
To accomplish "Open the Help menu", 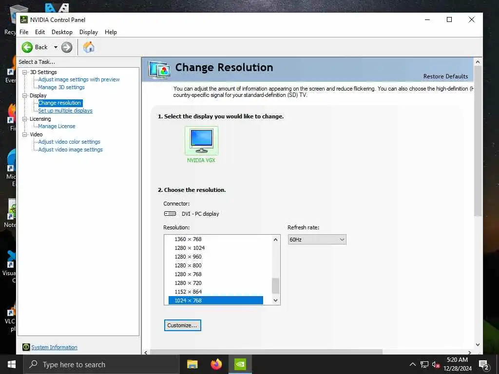I will click(x=111, y=32).
